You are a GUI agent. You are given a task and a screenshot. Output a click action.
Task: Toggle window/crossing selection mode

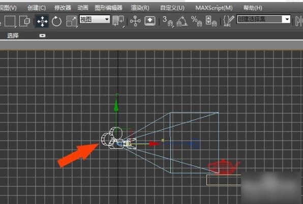pyautogui.click(x=25, y=21)
